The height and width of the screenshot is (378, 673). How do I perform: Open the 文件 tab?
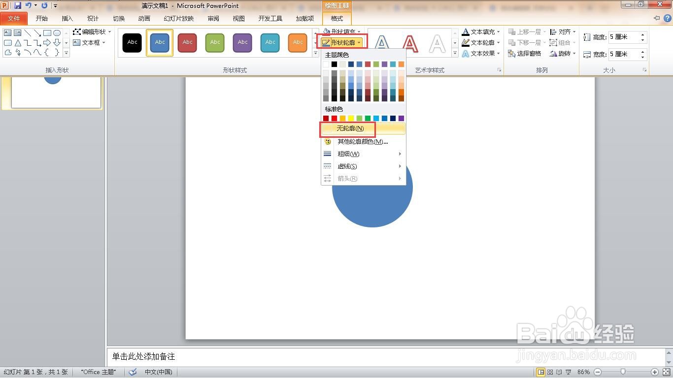coord(14,19)
